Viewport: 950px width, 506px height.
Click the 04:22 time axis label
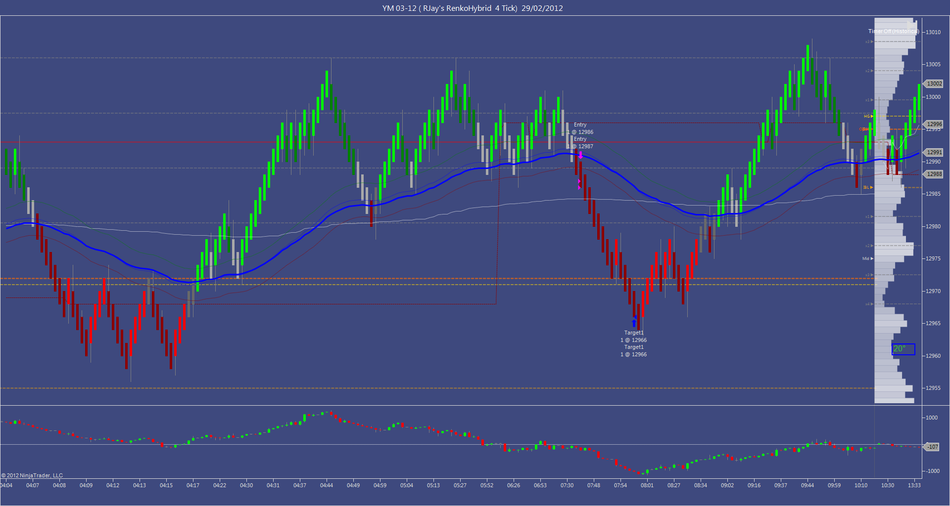pos(220,485)
